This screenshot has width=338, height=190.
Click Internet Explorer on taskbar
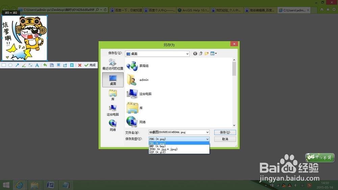pos(19,185)
